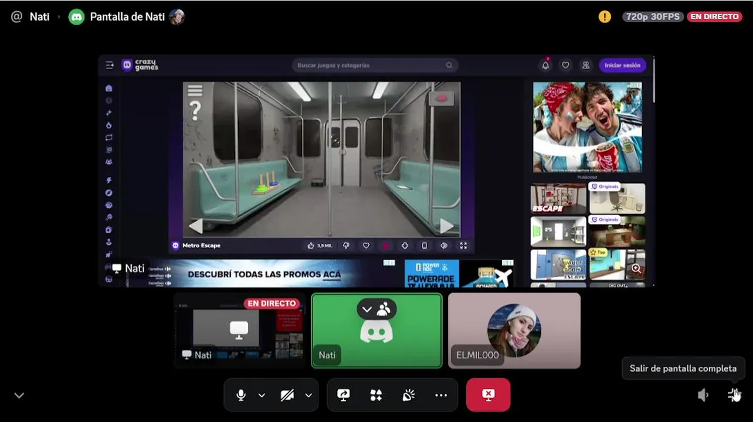Viewport: 753px width, 422px height.
Task: Click the CrazyGames logo
Action: 140,65
